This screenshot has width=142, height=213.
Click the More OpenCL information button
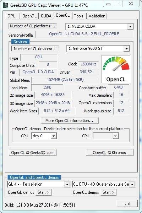(x=70, y=121)
